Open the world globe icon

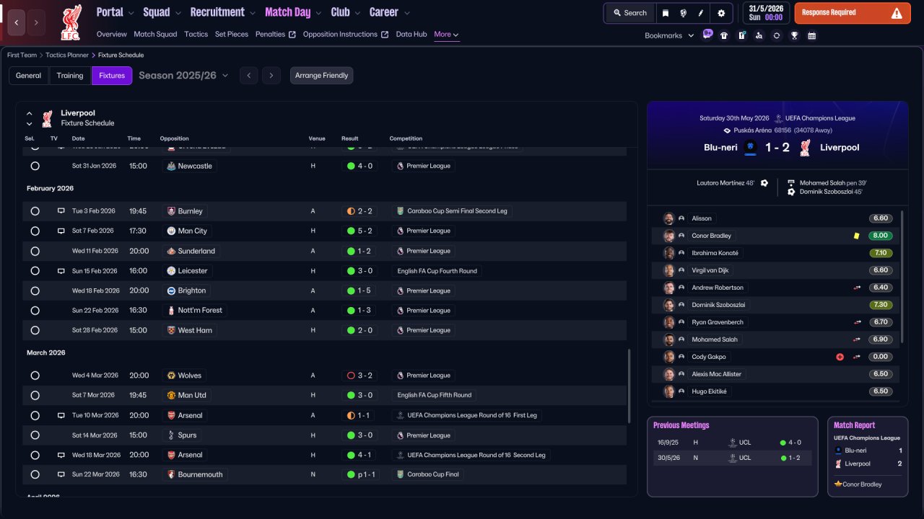click(x=683, y=13)
